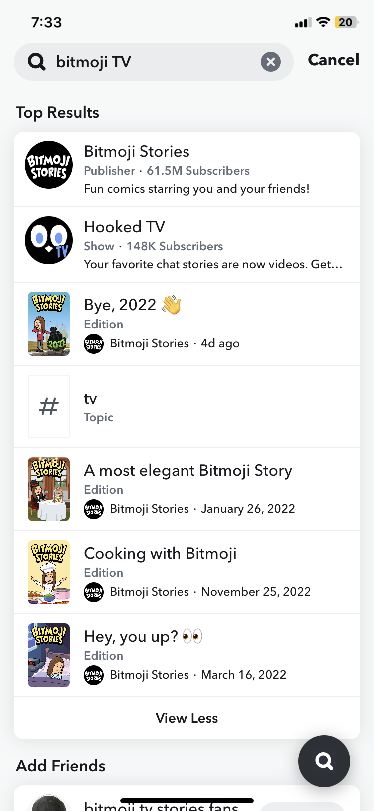Tap the Bitmoji Stories title text
Screen dimensions: 374x811
(x=137, y=151)
